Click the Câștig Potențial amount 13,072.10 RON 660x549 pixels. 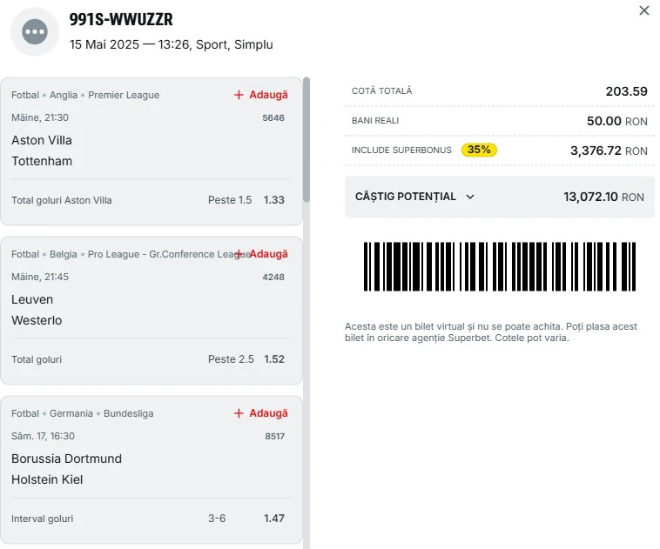pyautogui.click(x=603, y=197)
